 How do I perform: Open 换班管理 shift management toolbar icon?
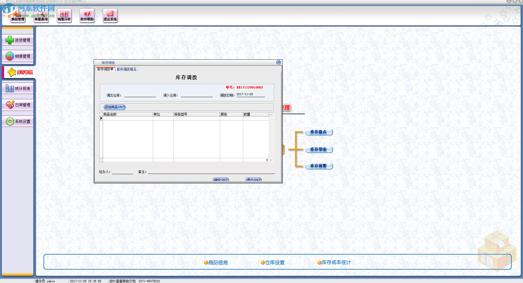coord(18,16)
